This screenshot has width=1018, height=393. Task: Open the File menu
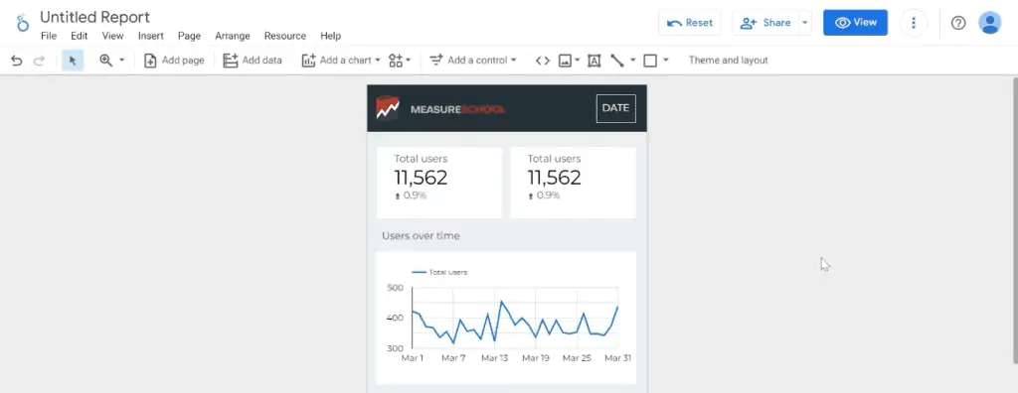(49, 37)
